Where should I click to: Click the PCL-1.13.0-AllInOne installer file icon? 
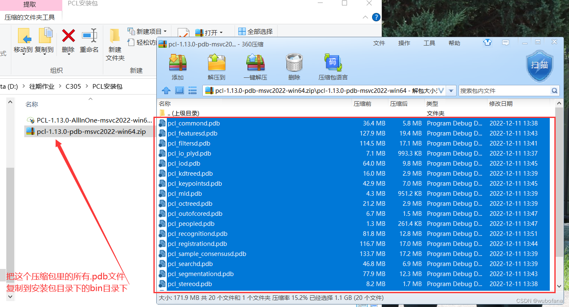30,120
